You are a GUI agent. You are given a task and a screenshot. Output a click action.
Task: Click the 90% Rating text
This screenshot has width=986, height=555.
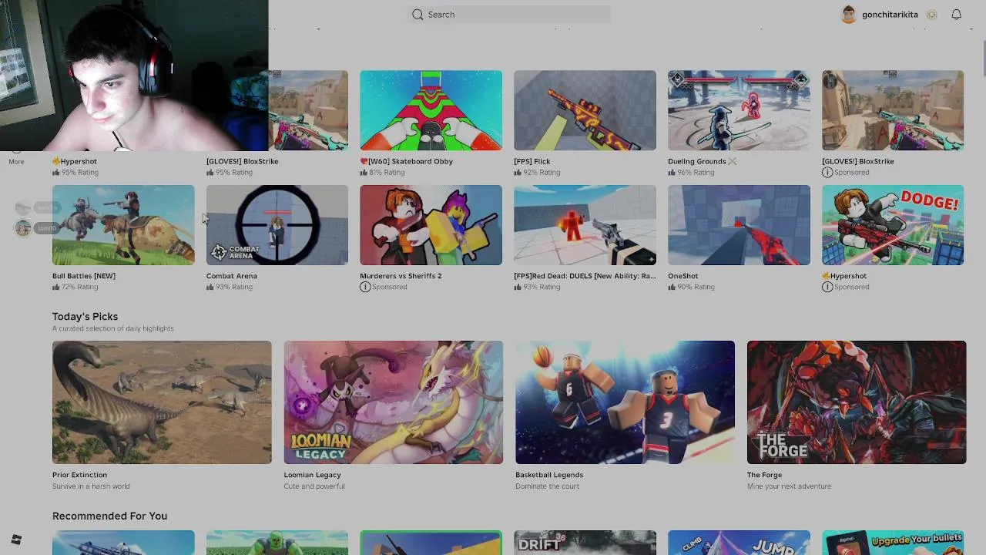(x=696, y=287)
